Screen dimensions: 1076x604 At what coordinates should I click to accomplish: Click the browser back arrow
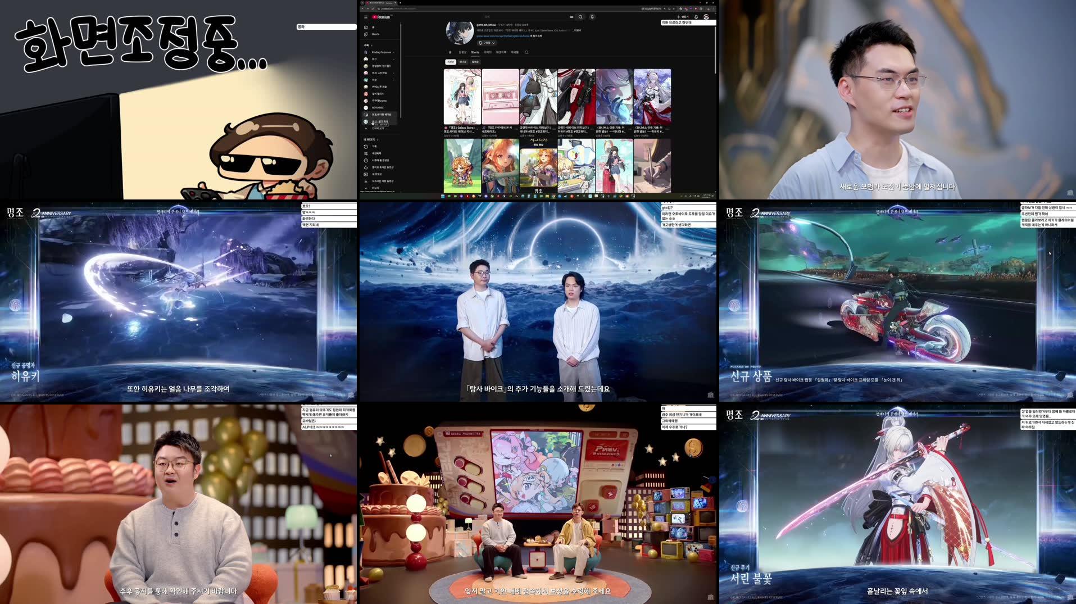tap(362, 8)
